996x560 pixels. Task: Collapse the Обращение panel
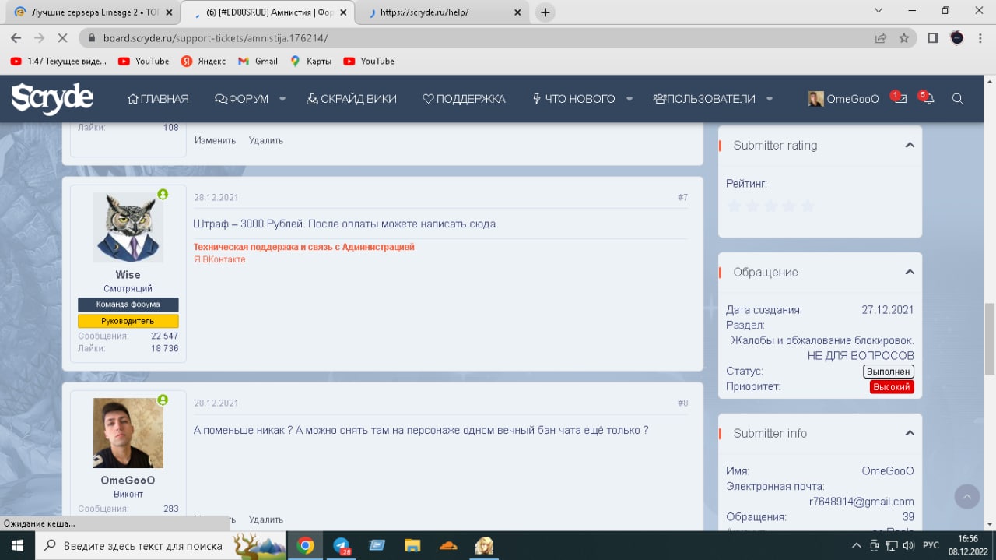point(909,273)
